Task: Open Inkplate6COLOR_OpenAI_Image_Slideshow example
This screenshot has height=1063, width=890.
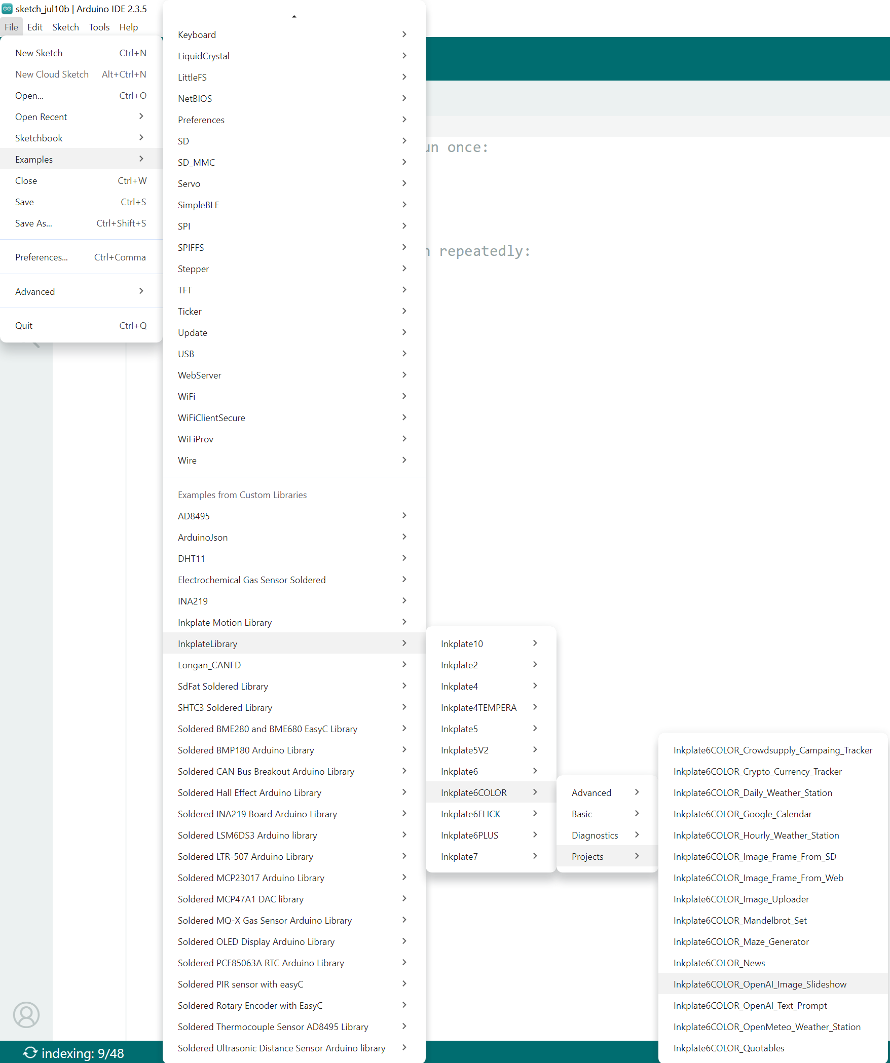Action: click(760, 984)
